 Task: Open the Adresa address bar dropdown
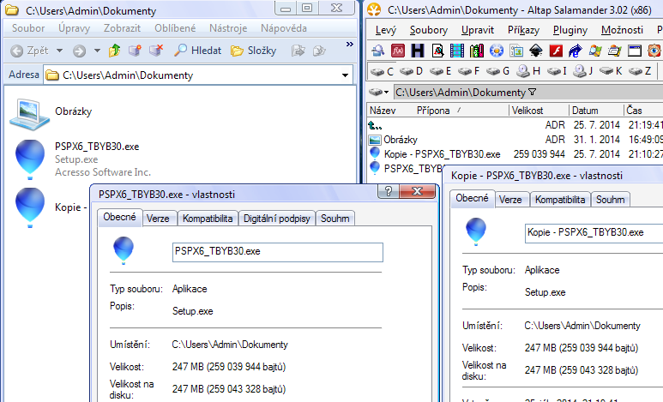pos(345,75)
